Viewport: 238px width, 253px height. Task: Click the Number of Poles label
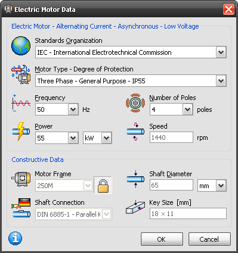click(x=172, y=98)
